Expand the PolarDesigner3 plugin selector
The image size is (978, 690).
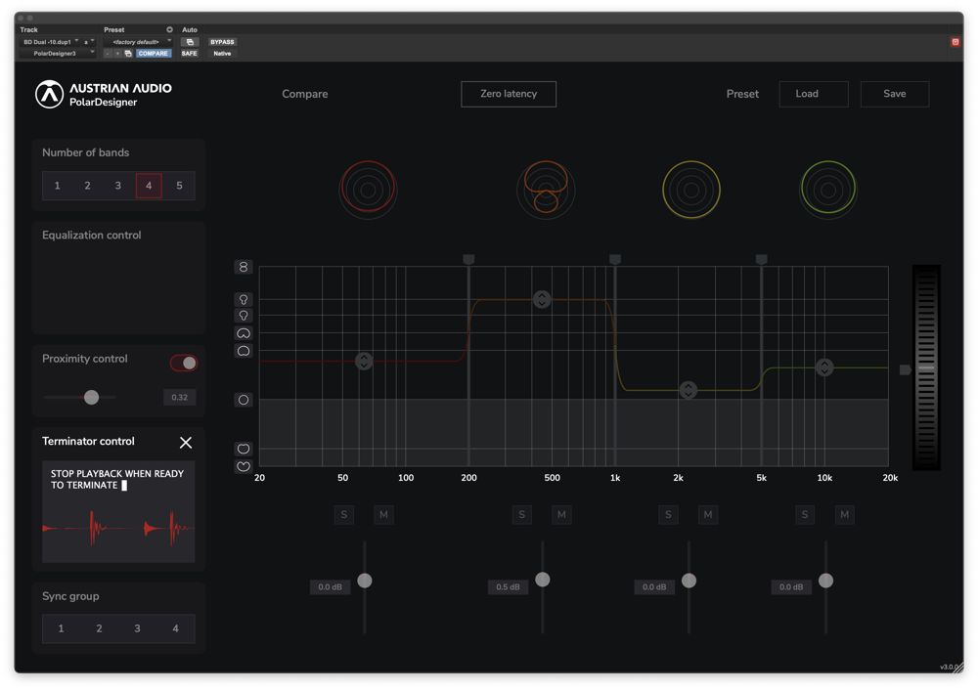pyautogui.click(x=59, y=54)
